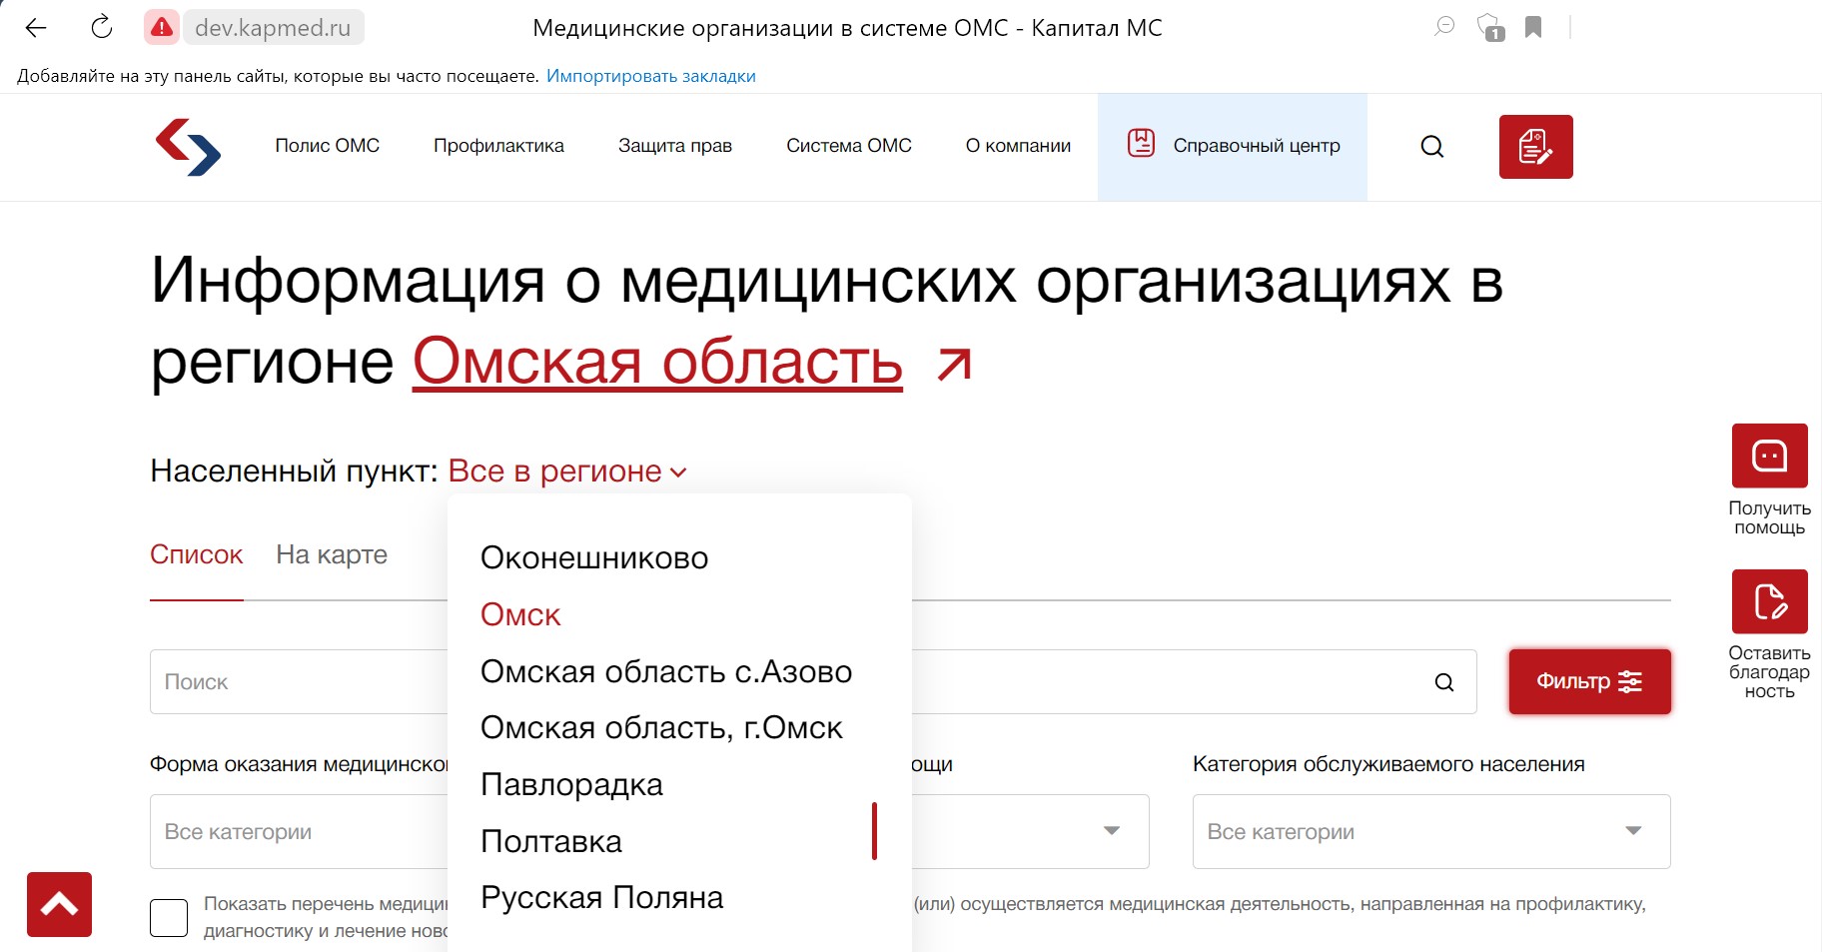The width and height of the screenshot is (1822, 952).
Task: Select Оконешниково in the locality list
Action: point(594,557)
